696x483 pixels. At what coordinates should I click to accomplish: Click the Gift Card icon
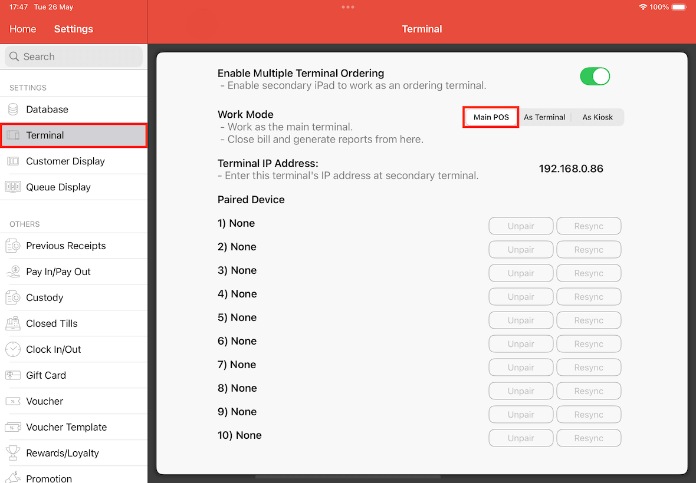(13, 375)
